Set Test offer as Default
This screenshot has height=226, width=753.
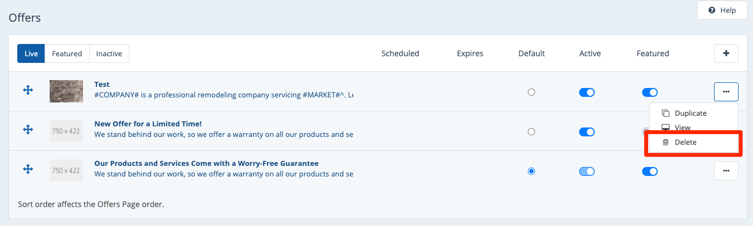531,92
